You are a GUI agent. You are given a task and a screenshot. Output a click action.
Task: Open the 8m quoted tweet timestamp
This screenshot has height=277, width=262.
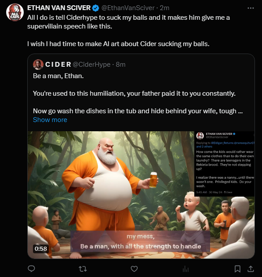pyautogui.click(x=120, y=65)
